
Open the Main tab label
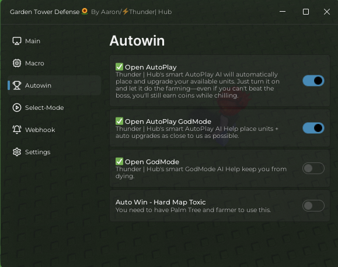pyautogui.click(x=33, y=41)
